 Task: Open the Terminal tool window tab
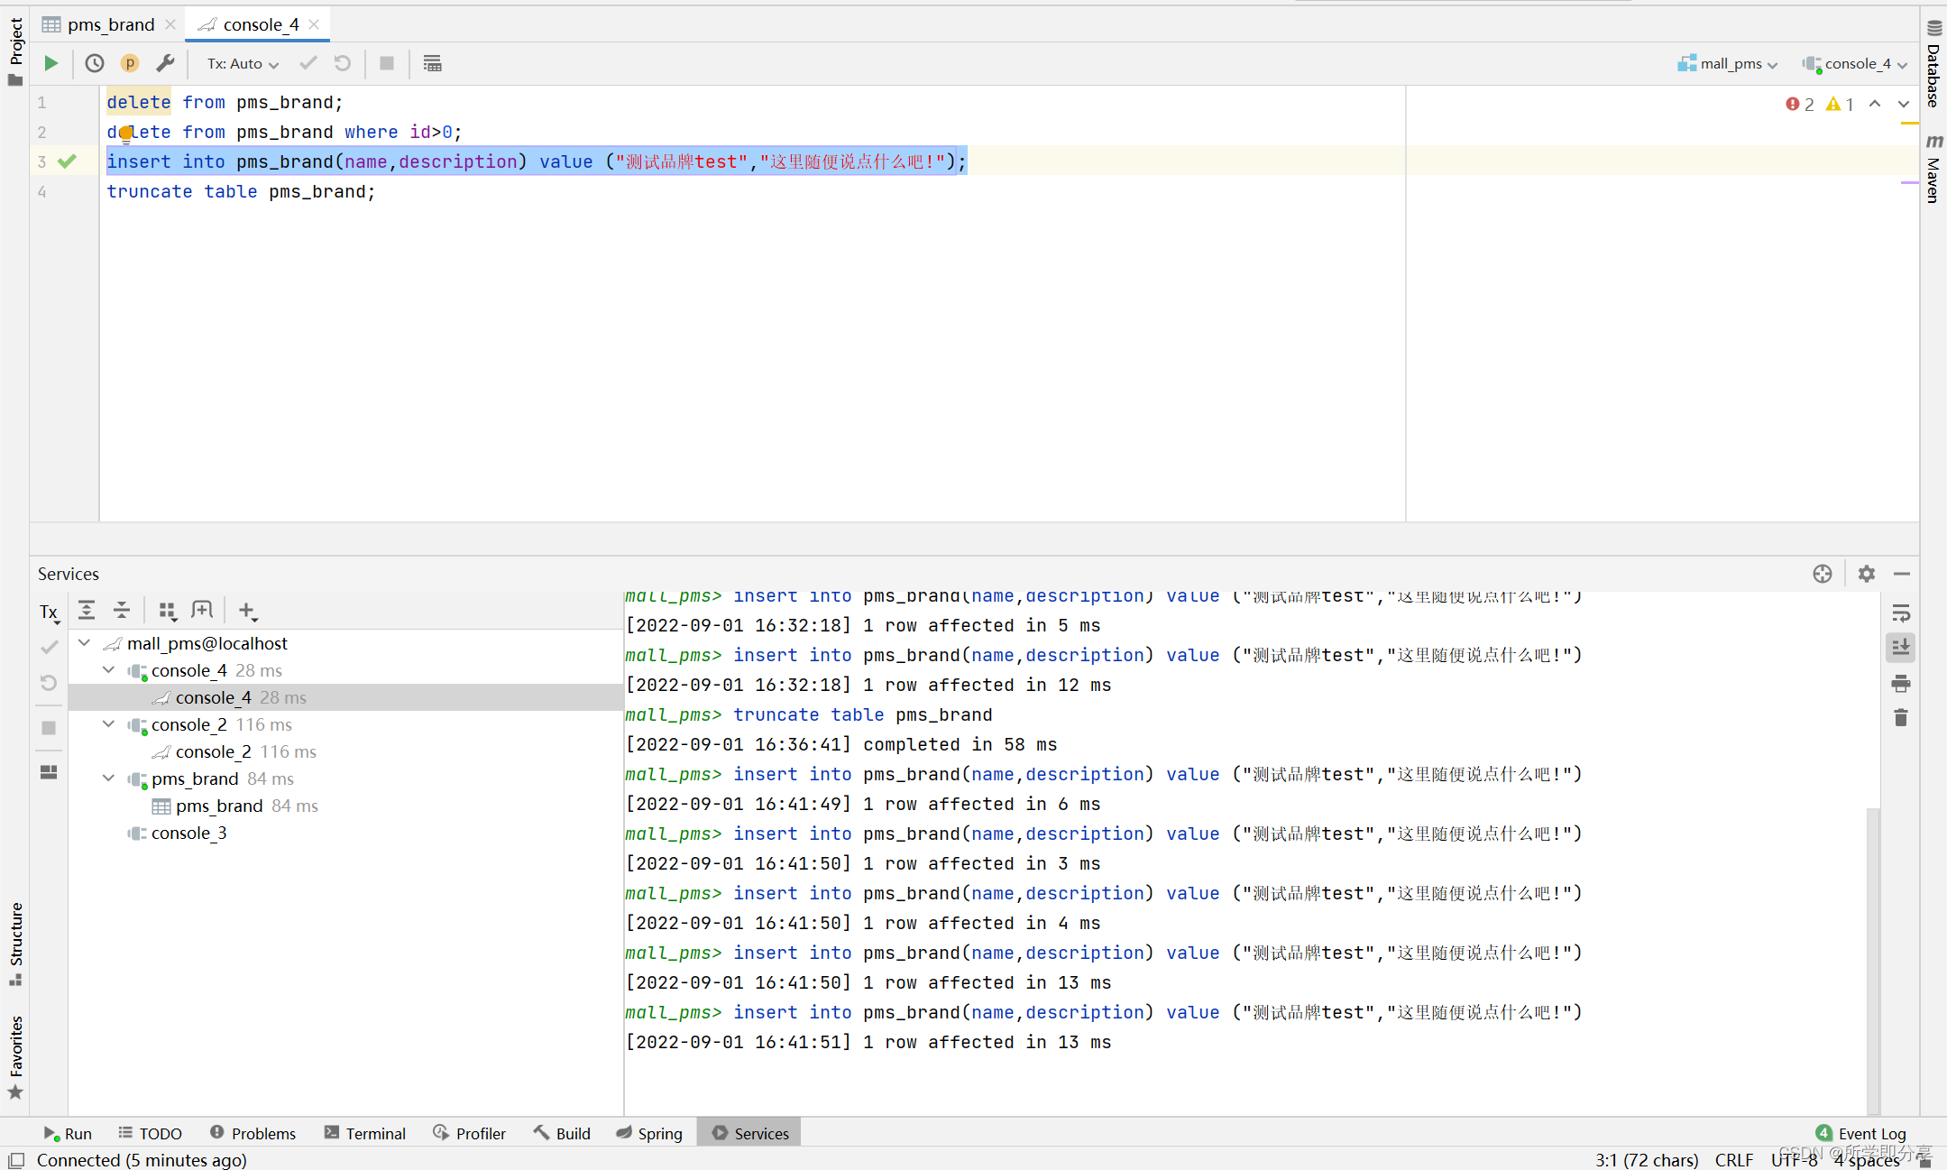click(365, 1133)
